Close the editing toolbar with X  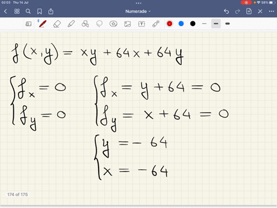point(260,12)
